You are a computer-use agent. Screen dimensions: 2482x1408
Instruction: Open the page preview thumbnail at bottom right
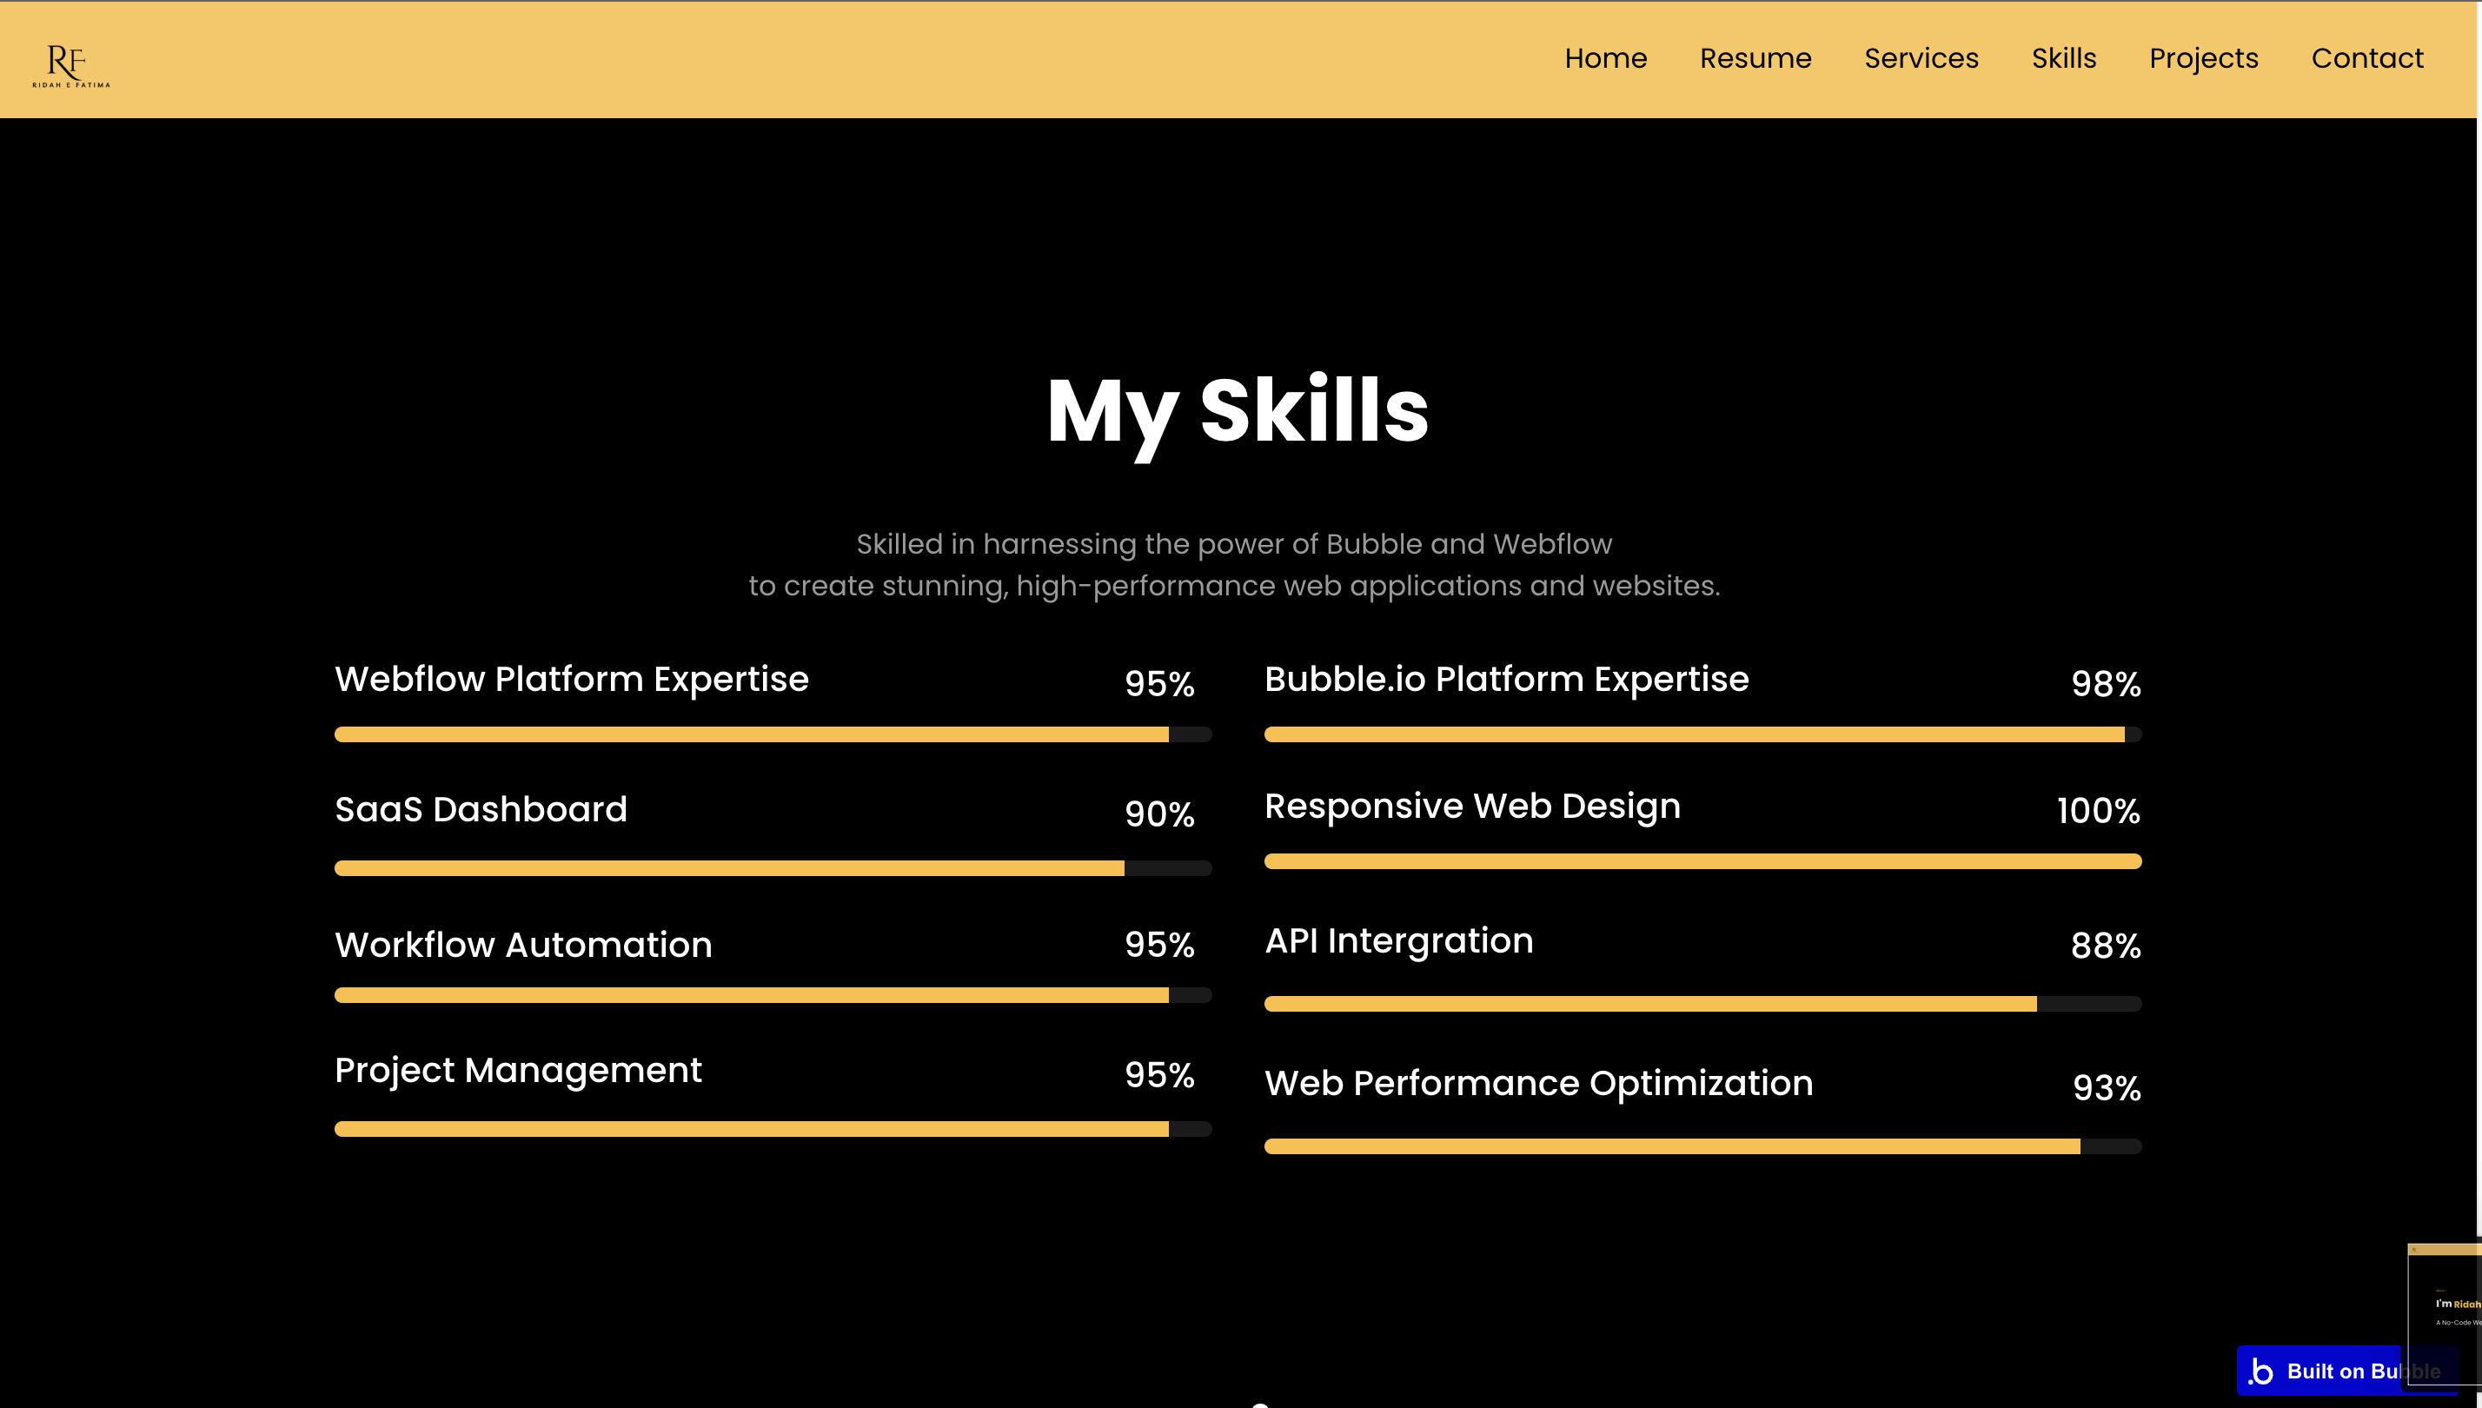click(x=2443, y=1313)
